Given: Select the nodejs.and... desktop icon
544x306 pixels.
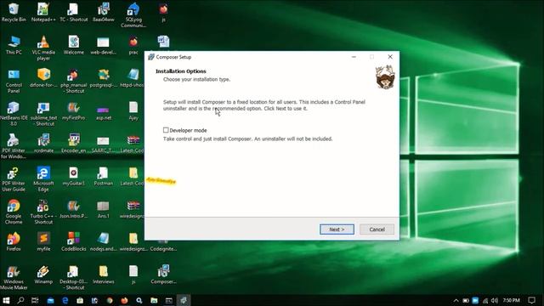Looking at the screenshot, I should pyautogui.click(x=104, y=241).
